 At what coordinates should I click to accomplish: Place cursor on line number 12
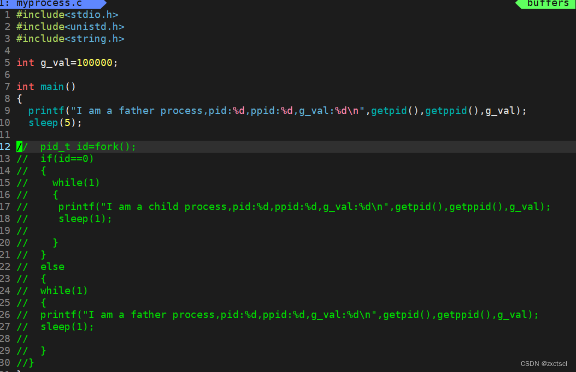(5, 147)
